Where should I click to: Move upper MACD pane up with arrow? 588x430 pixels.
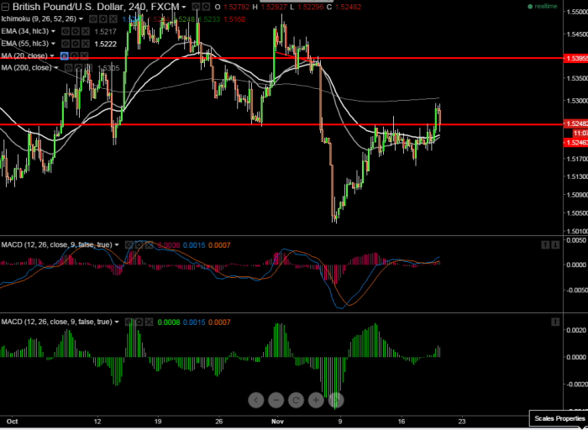click(x=545, y=245)
